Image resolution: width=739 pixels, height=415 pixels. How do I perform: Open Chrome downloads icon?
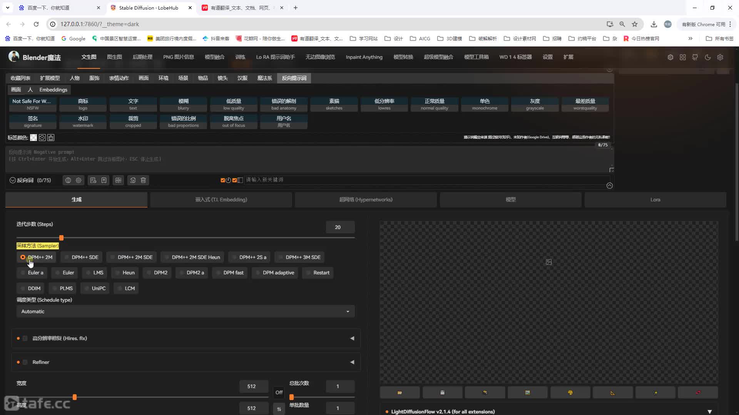tap(654, 24)
